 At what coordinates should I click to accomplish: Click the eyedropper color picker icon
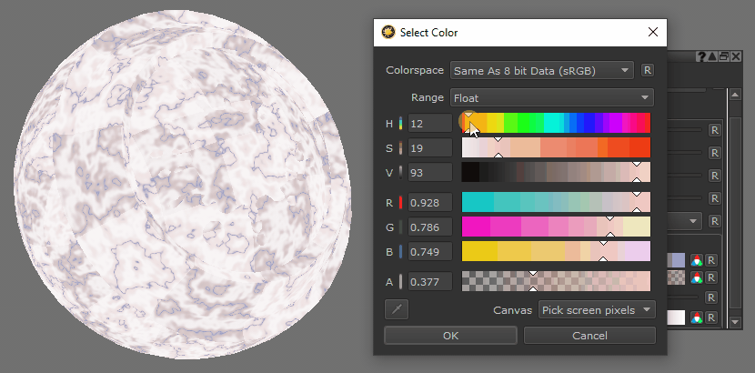396,310
